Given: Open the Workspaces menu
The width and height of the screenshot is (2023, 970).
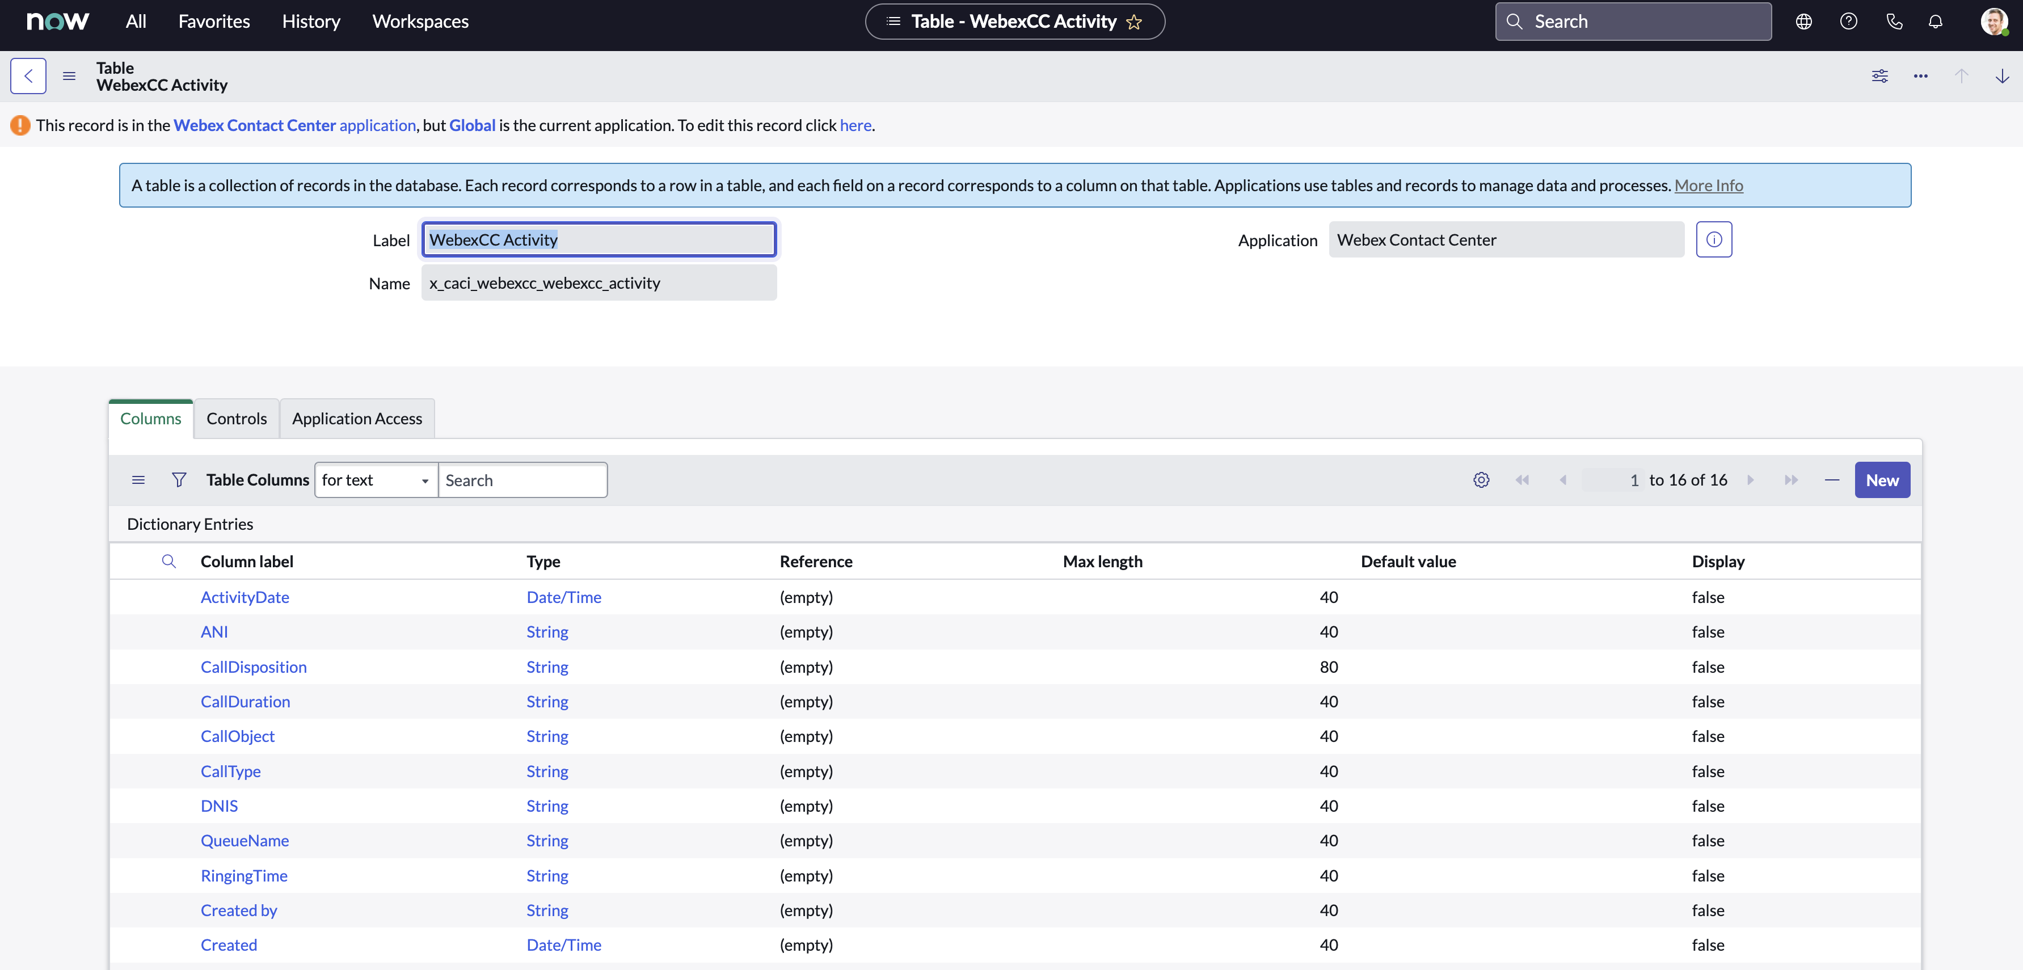Looking at the screenshot, I should [420, 22].
